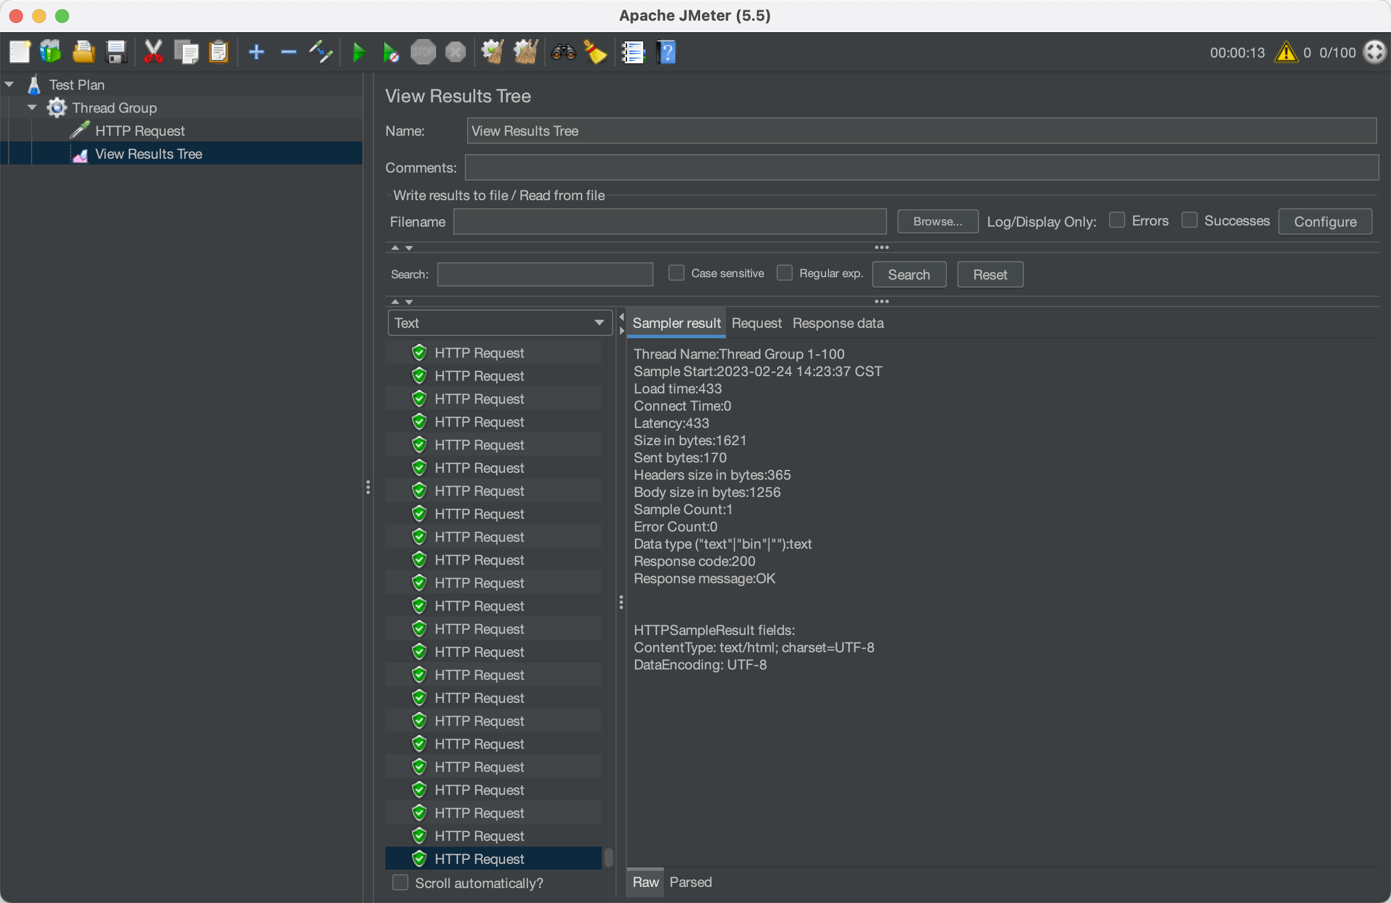Viewport: 1391px width, 903px height.
Task: Enable Scroll automatically checkbox
Action: click(x=400, y=882)
